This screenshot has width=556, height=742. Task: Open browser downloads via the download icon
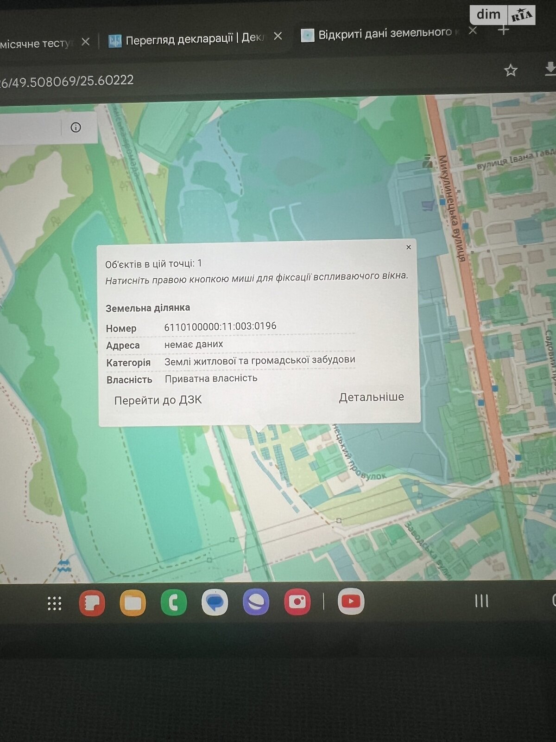(550, 69)
